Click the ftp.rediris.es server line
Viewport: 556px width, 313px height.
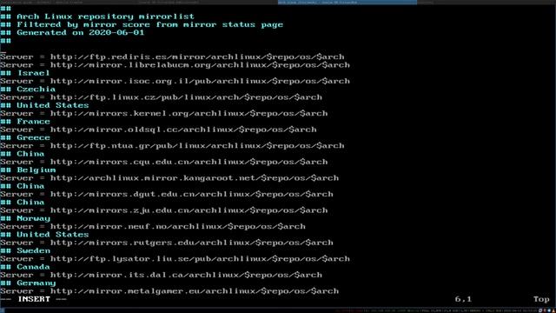click(x=172, y=57)
